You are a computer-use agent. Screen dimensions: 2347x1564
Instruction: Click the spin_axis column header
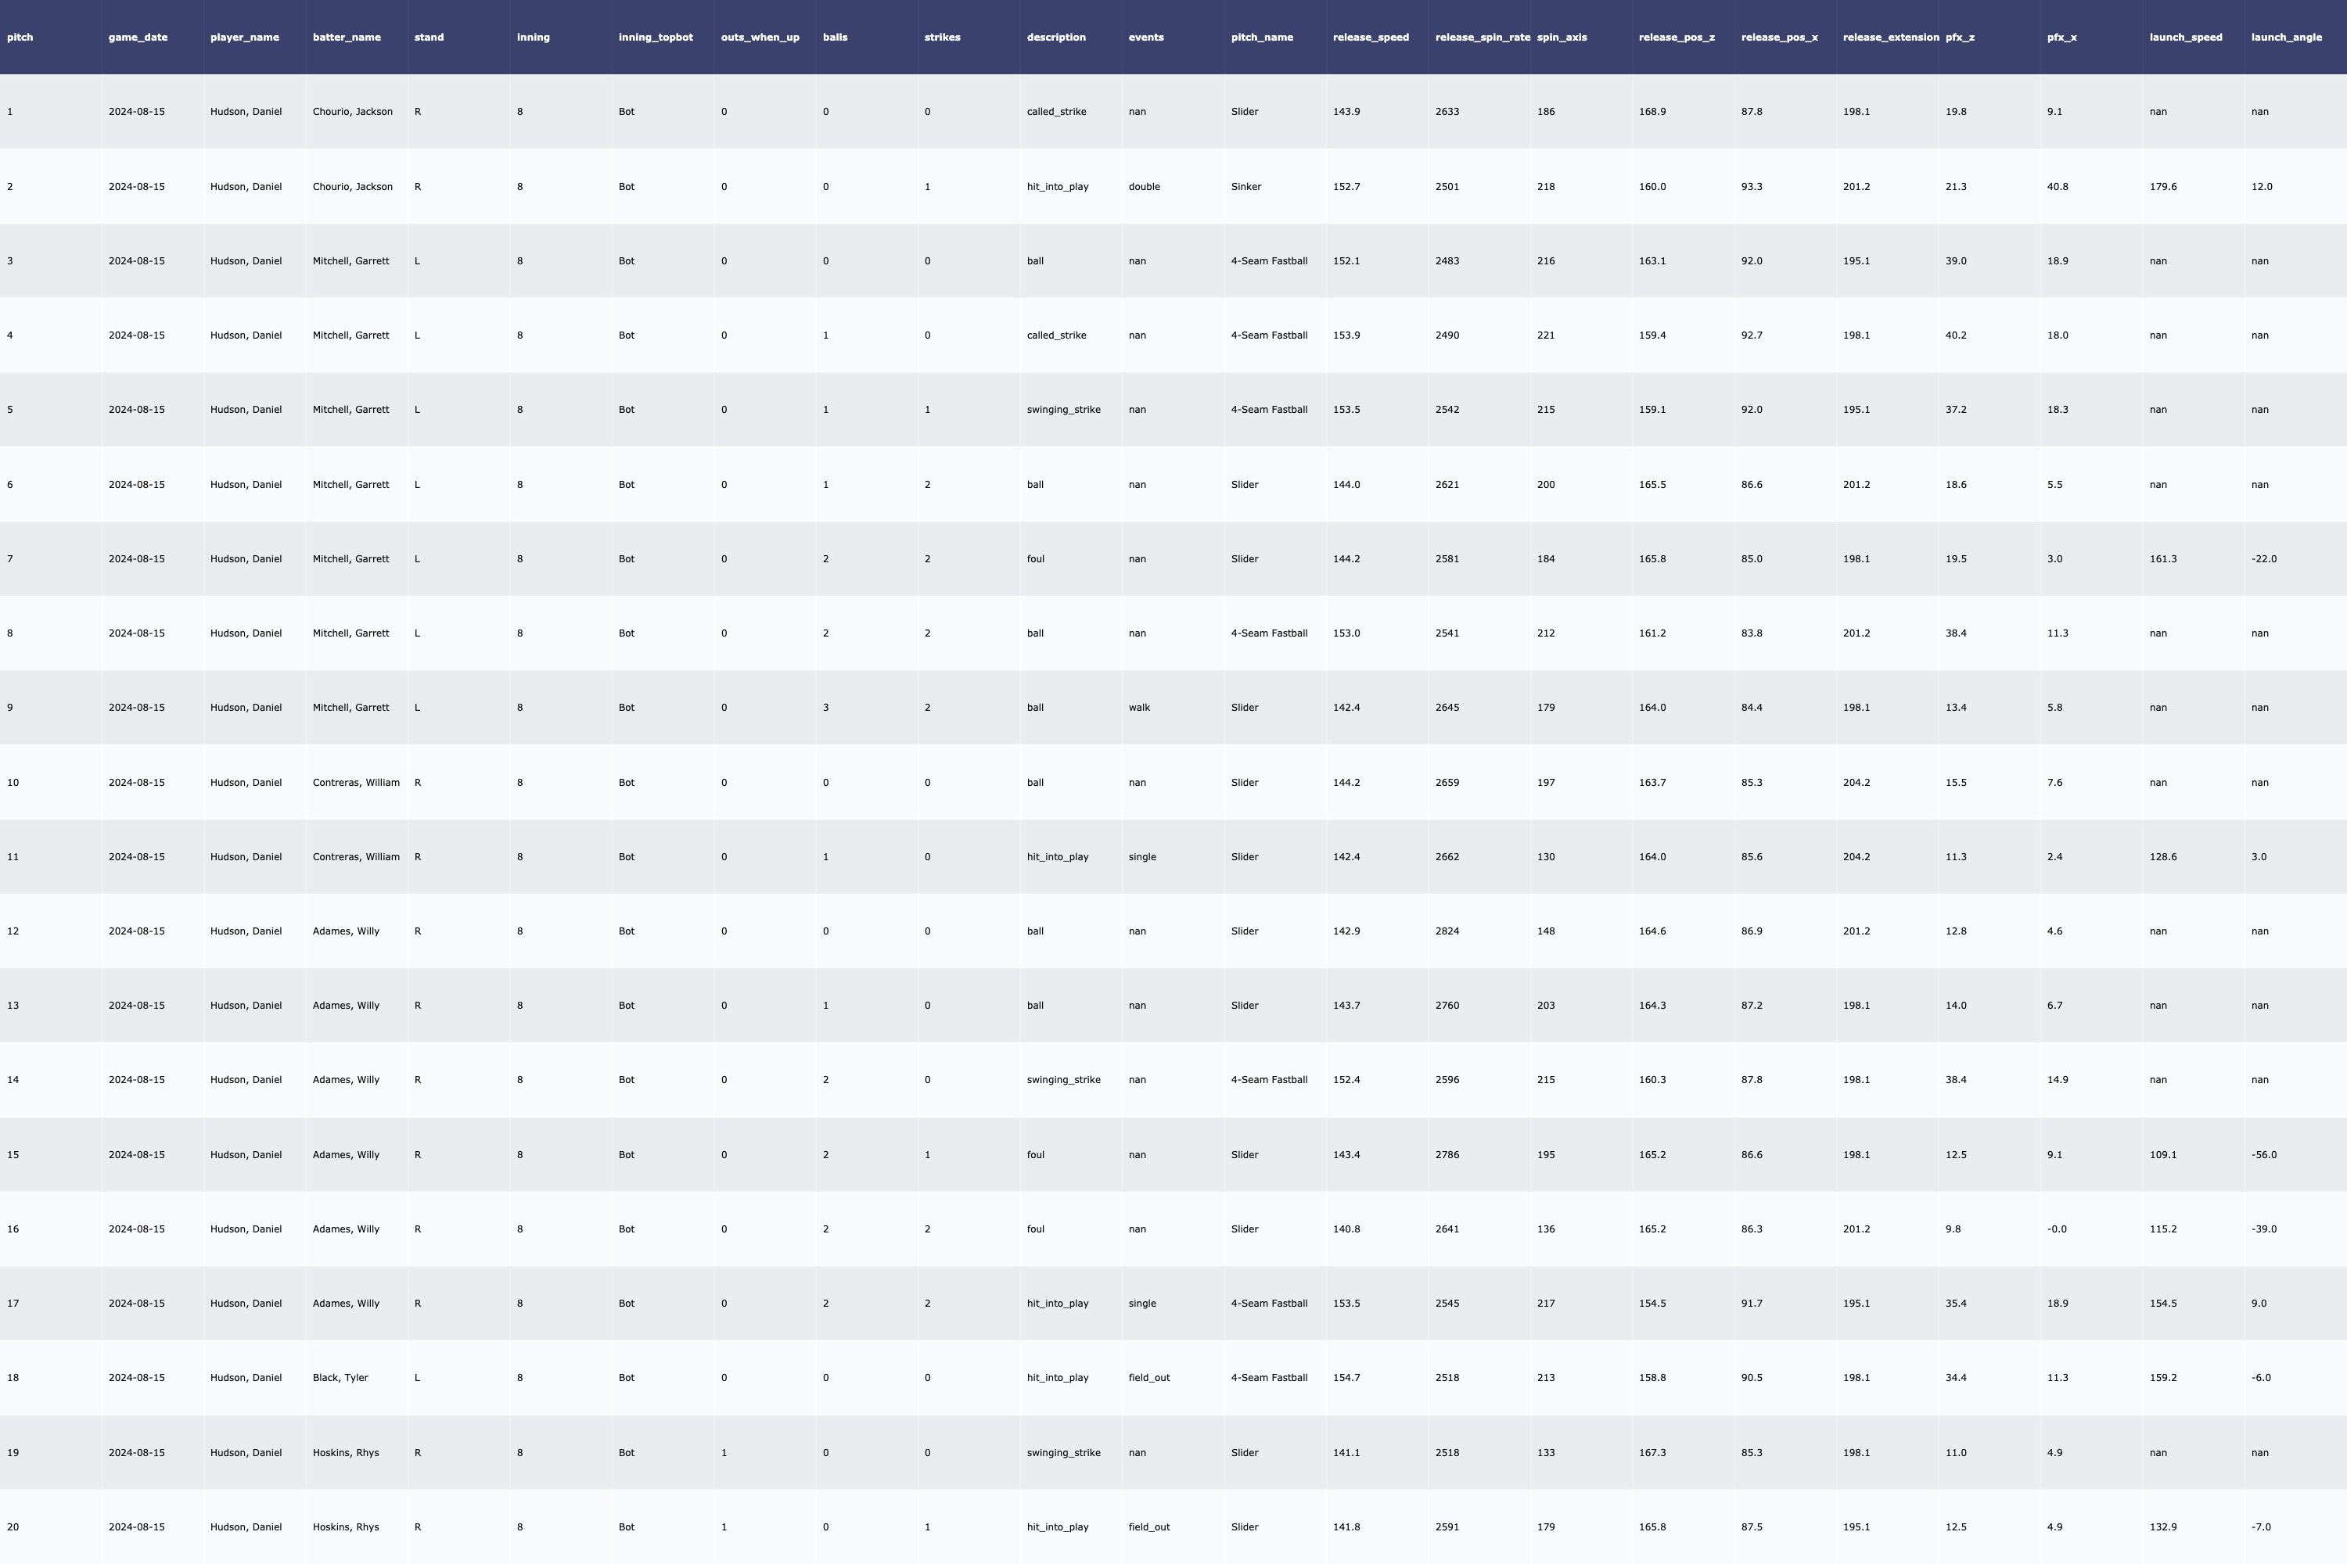coord(1562,37)
